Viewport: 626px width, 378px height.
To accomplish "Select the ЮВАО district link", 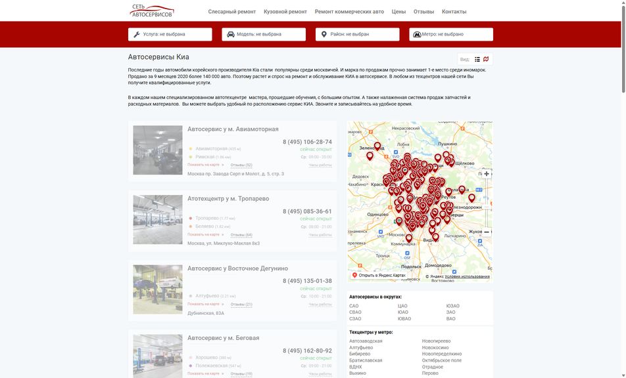I will point(404,319).
